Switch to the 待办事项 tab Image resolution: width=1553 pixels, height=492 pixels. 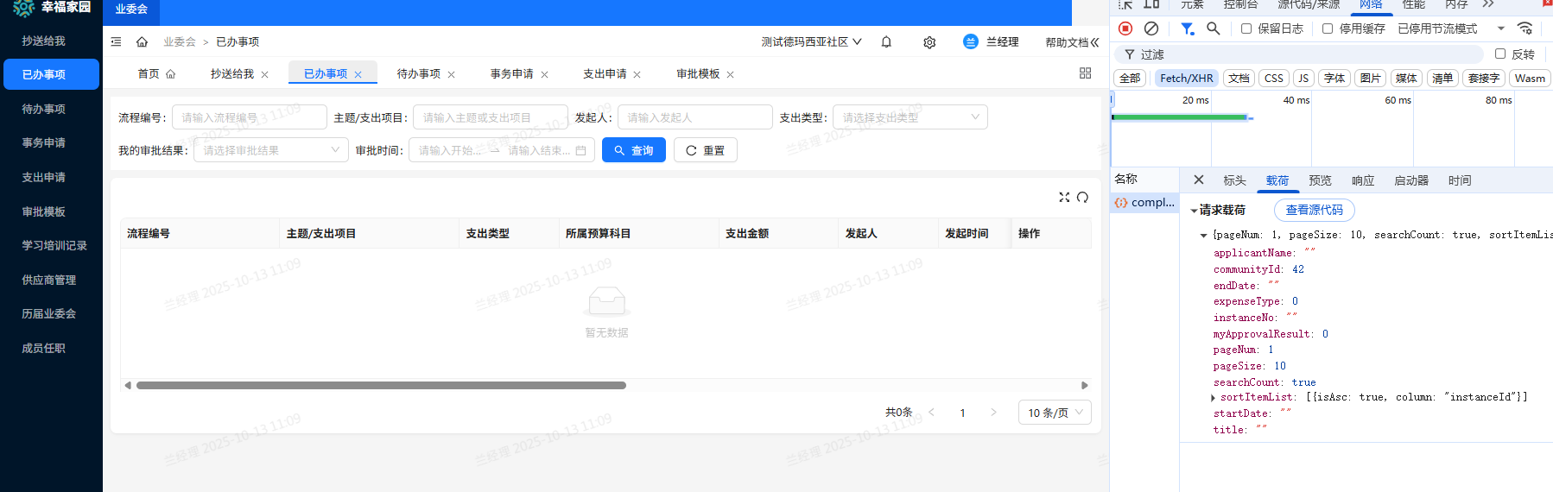pos(418,74)
